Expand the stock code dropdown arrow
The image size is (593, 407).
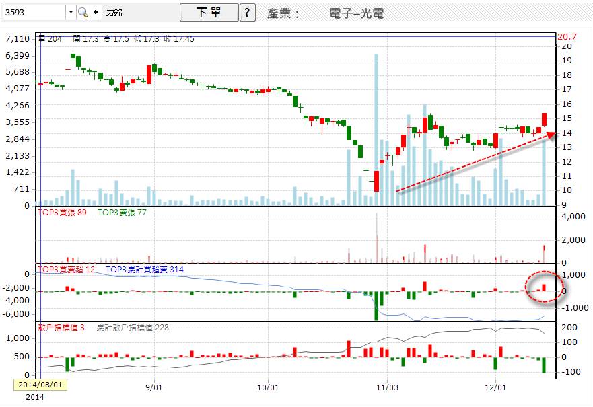[71, 12]
